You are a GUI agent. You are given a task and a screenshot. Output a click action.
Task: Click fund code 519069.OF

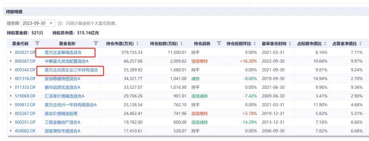point(25,96)
